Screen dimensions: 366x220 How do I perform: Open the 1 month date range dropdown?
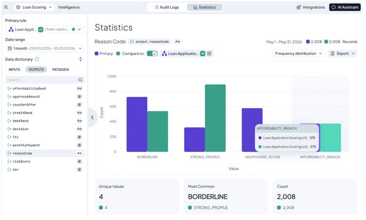click(x=45, y=48)
